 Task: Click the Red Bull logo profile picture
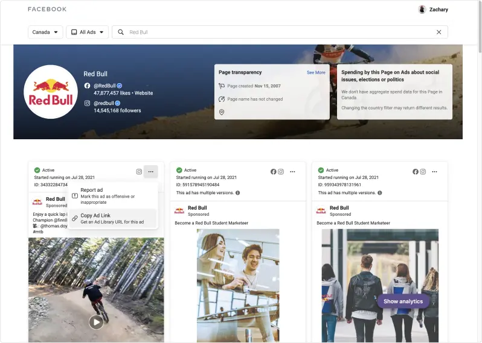point(50,92)
